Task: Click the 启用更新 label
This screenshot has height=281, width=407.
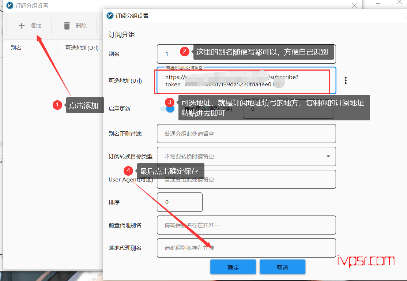Action: [120, 109]
